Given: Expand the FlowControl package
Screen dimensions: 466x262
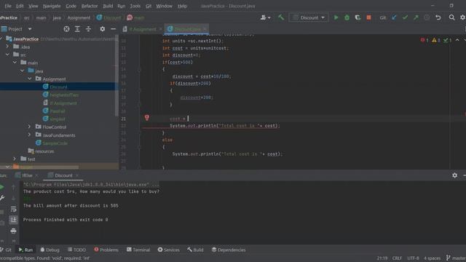Looking at the screenshot, I should (29, 127).
